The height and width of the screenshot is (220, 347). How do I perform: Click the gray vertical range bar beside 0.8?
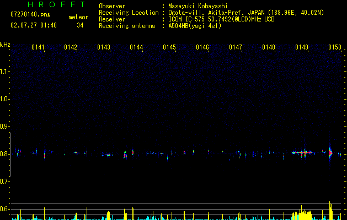click(x=10, y=154)
